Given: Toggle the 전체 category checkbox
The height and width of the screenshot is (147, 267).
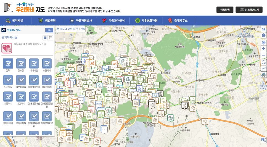Looking at the screenshot, I should (8, 64).
